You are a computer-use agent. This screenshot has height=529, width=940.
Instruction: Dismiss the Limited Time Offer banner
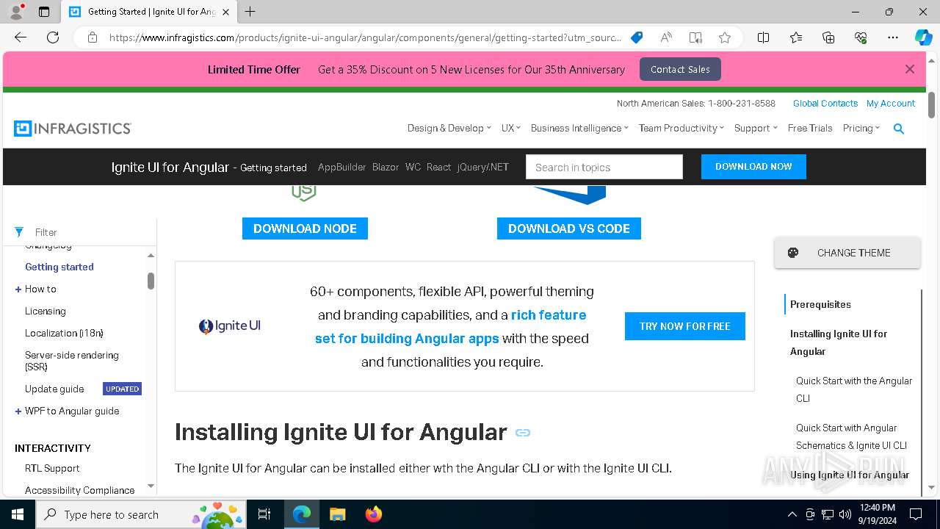pyautogui.click(x=910, y=69)
